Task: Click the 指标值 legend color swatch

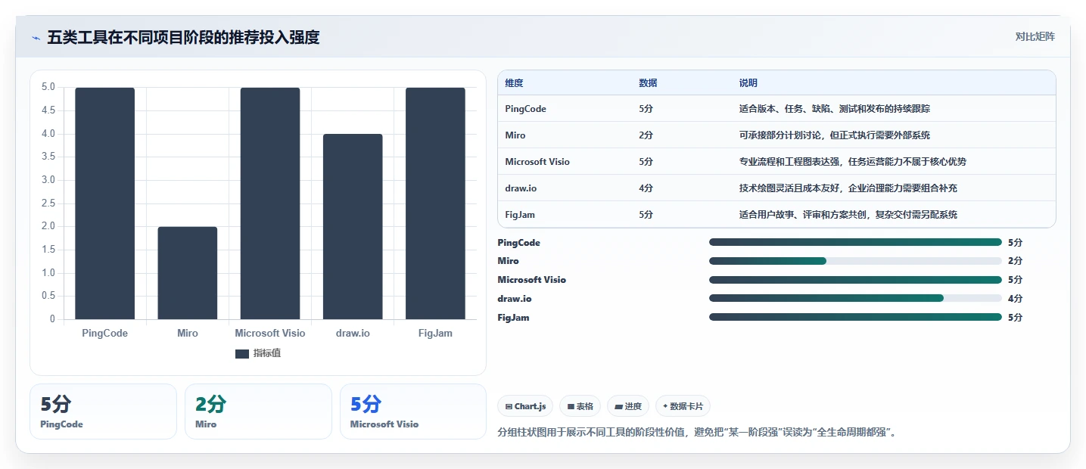Action: (x=242, y=354)
